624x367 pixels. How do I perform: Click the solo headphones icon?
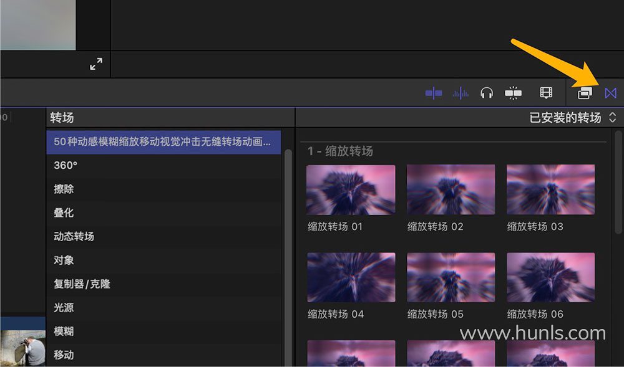coord(486,93)
